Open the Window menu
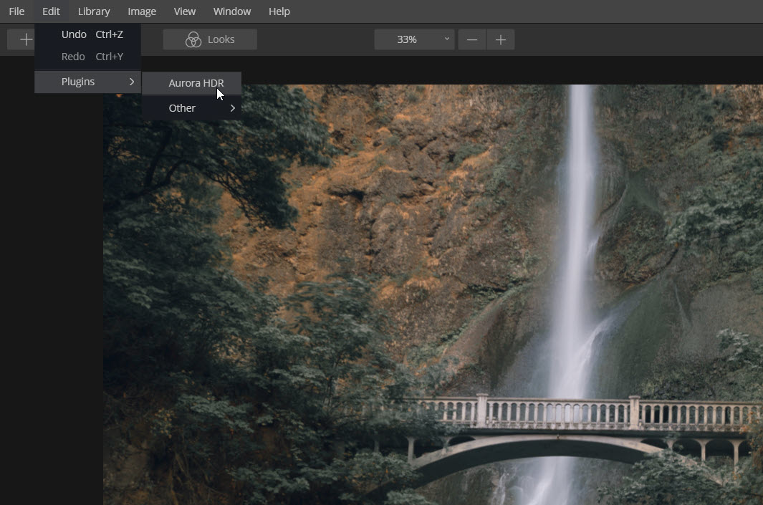This screenshot has width=763, height=505. [x=231, y=11]
